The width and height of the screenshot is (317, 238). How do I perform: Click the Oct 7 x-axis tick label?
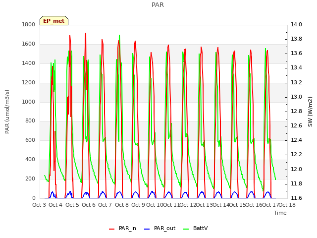click(105, 205)
